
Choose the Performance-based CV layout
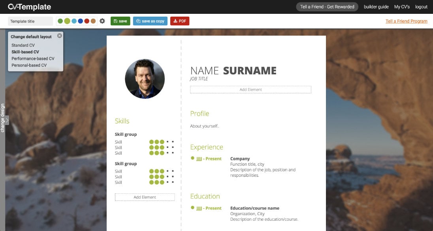pos(33,59)
